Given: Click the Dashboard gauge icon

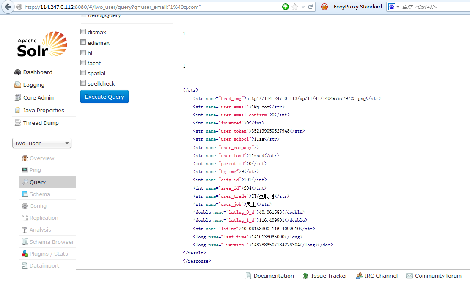Looking at the screenshot, I should tap(18, 72).
